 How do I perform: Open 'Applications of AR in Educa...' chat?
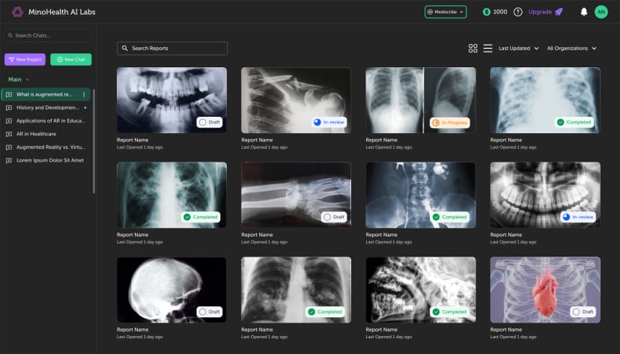coord(51,121)
